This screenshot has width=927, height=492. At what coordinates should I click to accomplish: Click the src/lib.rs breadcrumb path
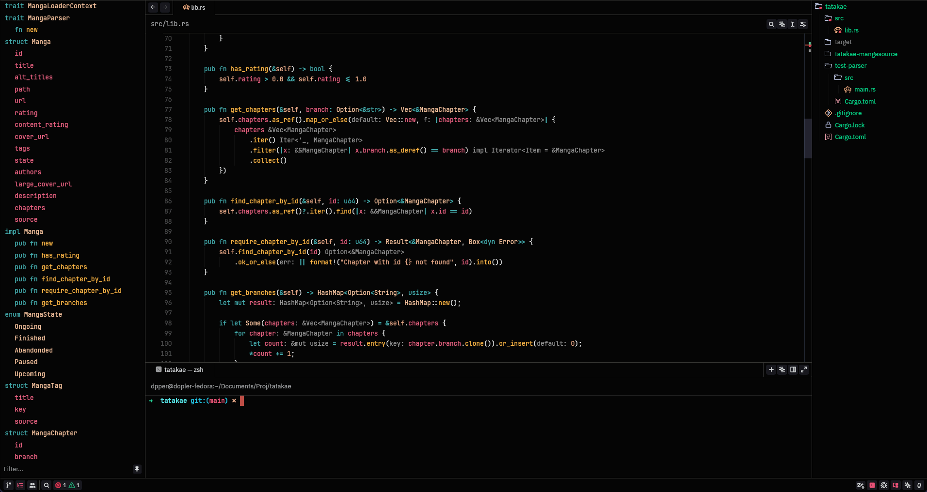click(170, 24)
